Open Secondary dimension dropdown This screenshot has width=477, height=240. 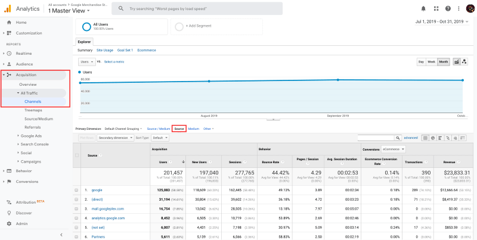[x=116, y=138]
